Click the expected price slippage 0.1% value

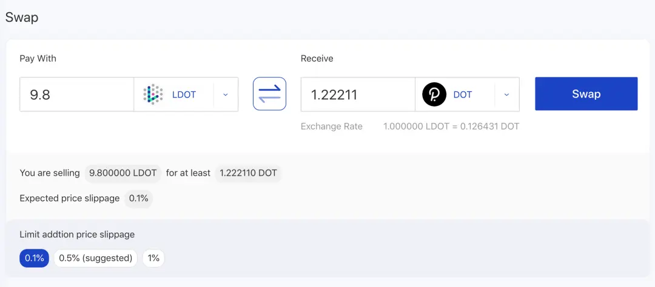[x=139, y=199]
